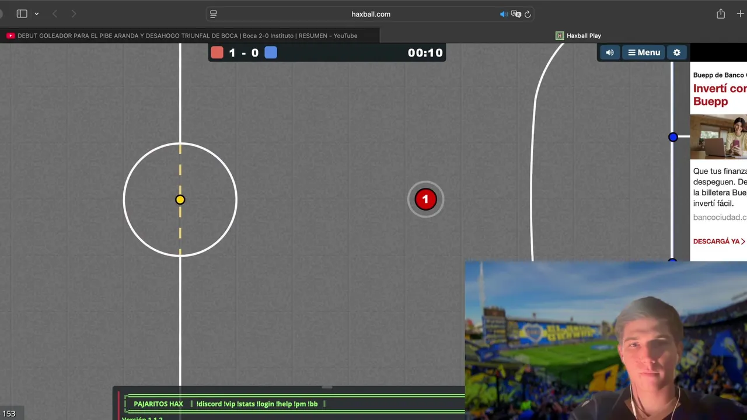Go back with Safari's back arrow
The width and height of the screenshot is (747, 420).
(55, 13)
